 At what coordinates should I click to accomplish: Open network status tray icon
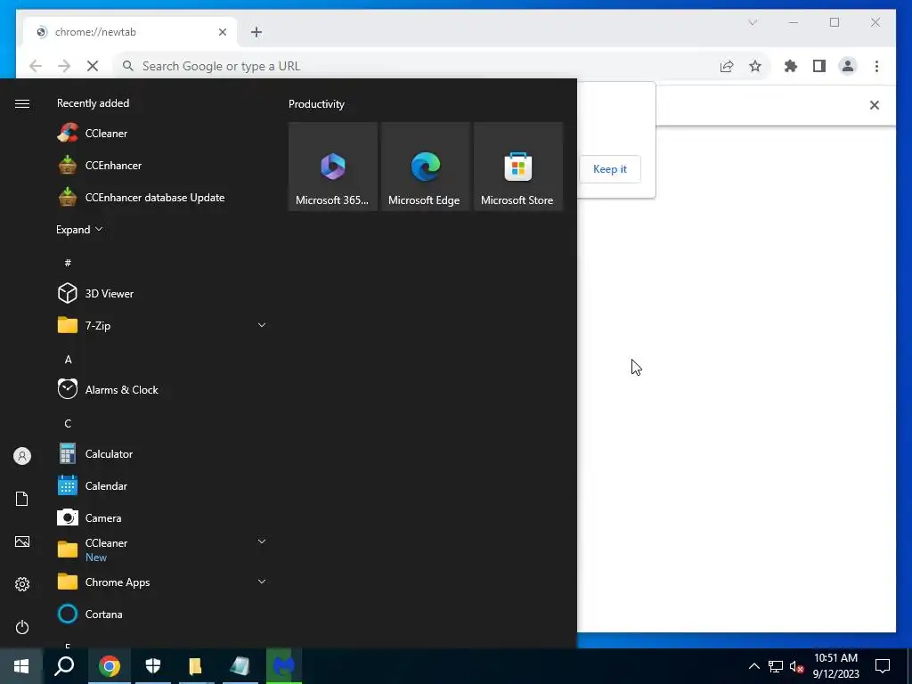click(x=776, y=666)
